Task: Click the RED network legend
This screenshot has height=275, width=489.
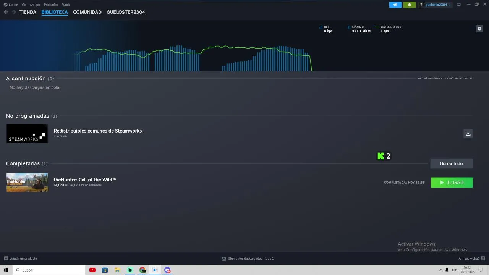Action: coord(326,29)
